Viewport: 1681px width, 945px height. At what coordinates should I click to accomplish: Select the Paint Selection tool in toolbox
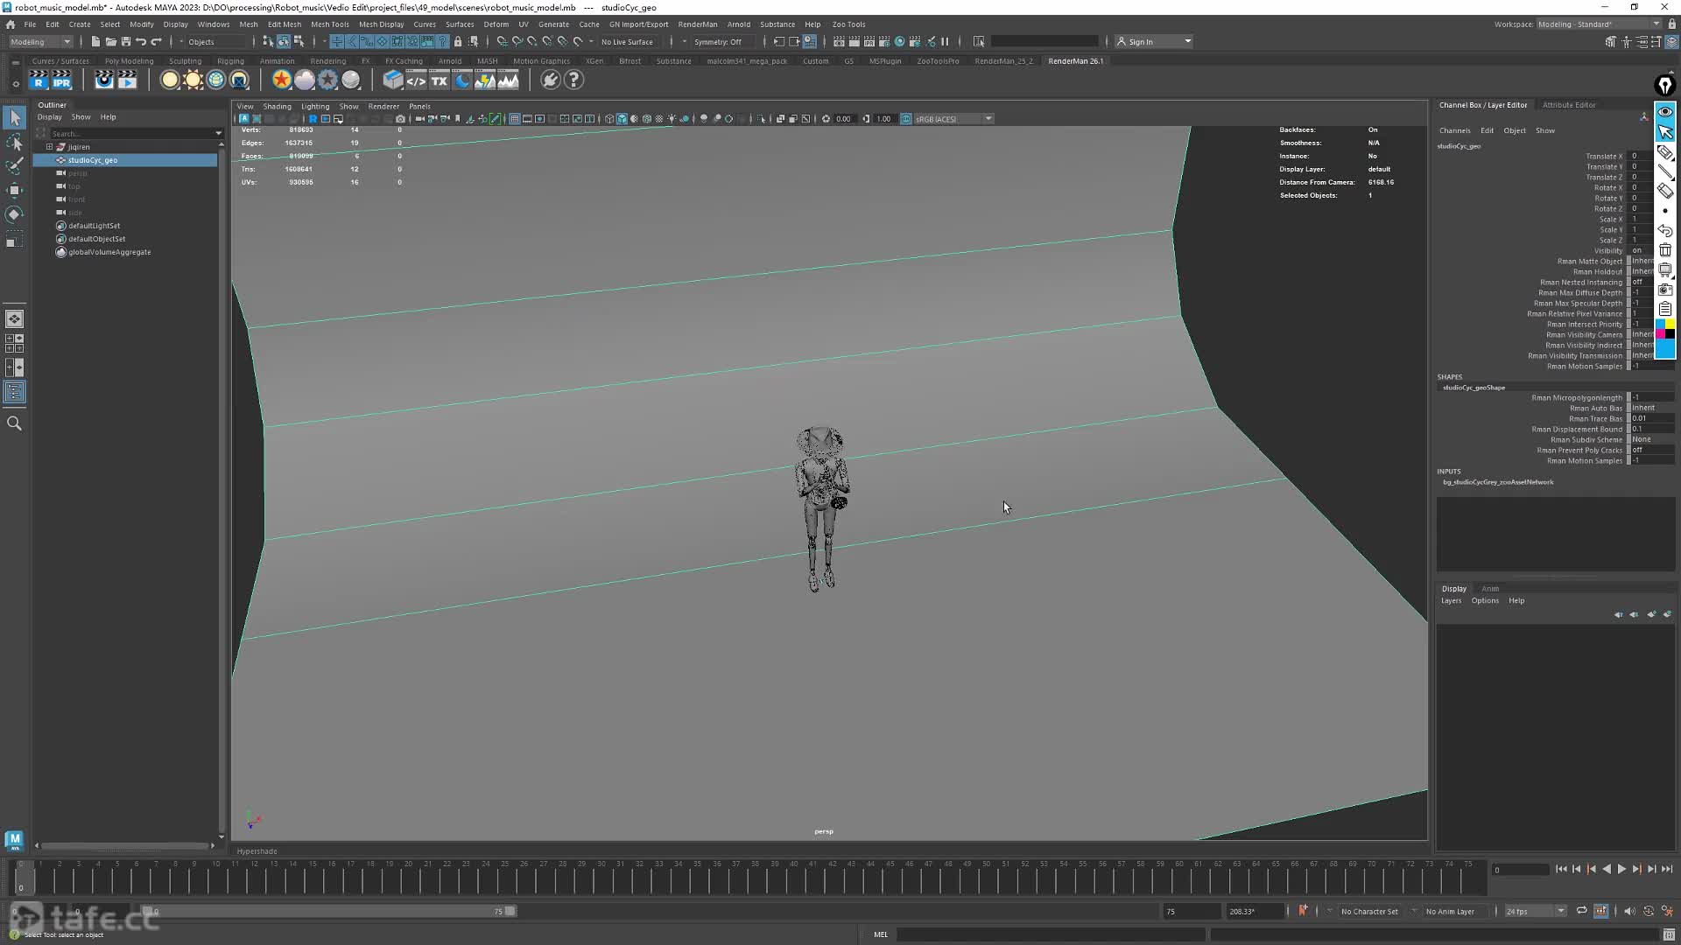click(x=15, y=165)
